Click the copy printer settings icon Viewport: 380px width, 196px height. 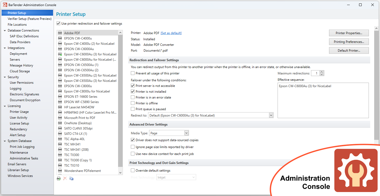71,179
